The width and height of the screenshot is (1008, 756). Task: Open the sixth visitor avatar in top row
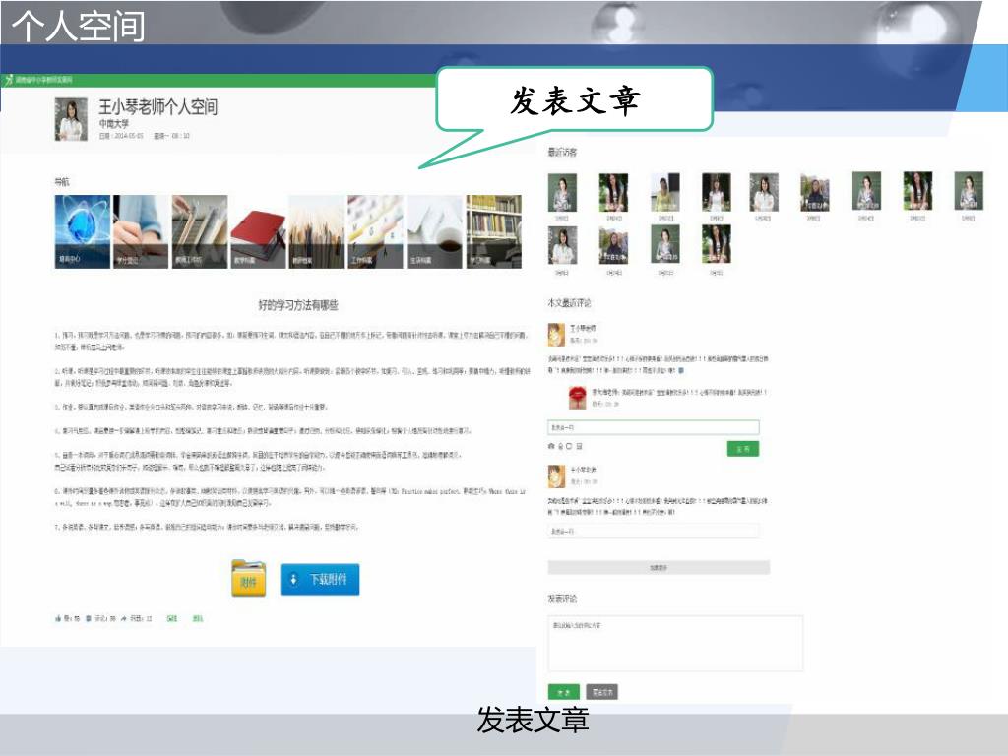[x=814, y=192]
